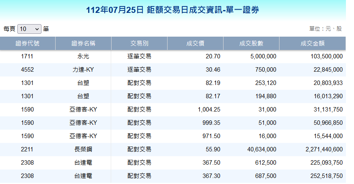This screenshot has width=354, height=184.
Task: Sort by the 證券名稱 column header
Action: 83,43
